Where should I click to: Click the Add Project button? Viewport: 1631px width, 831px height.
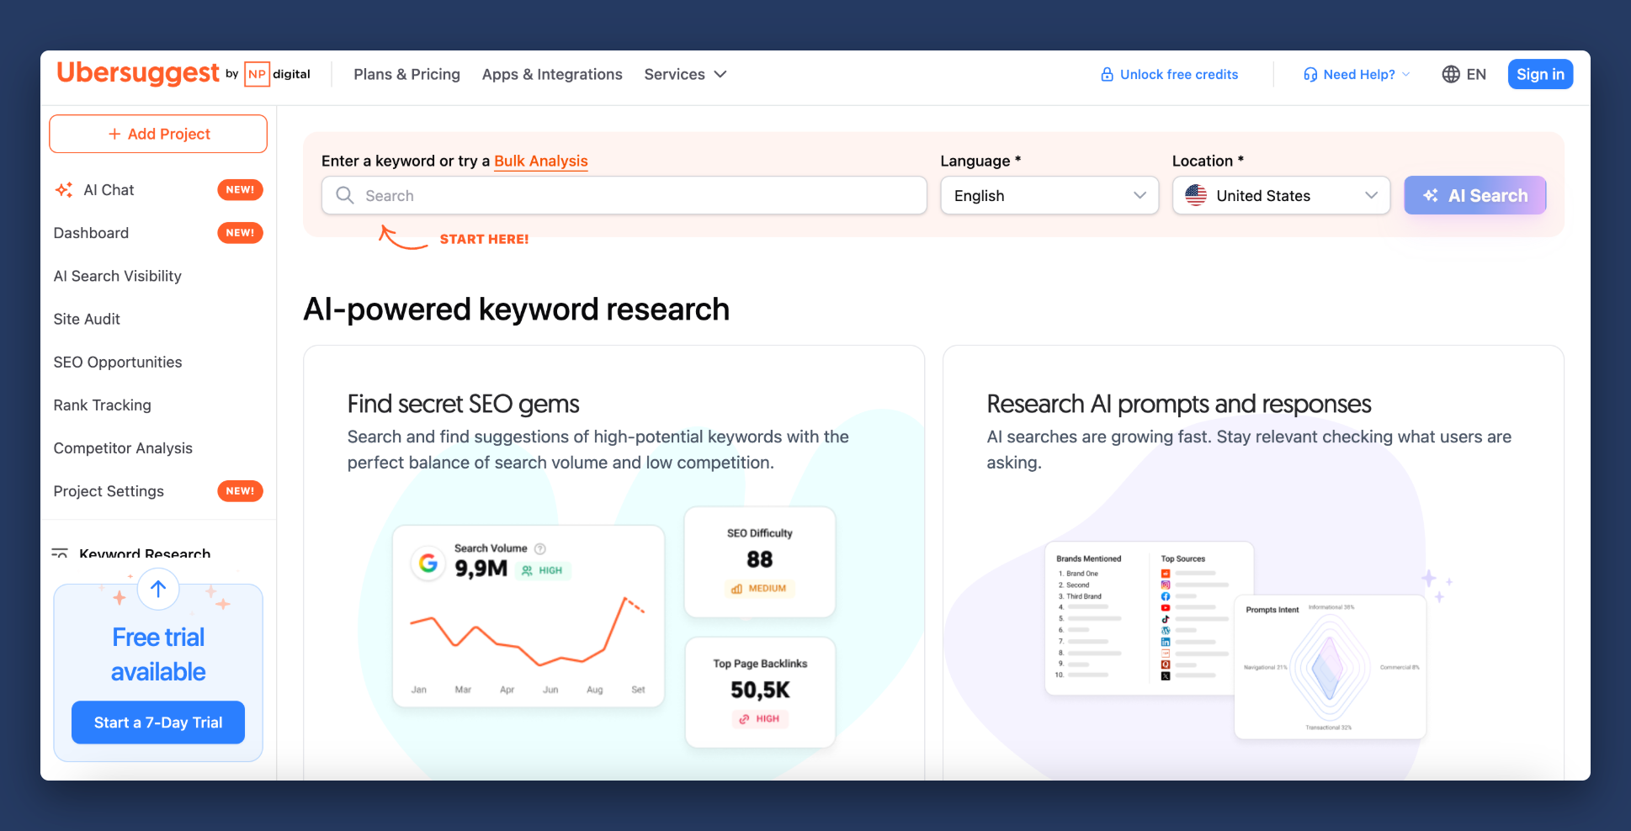tap(158, 134)
